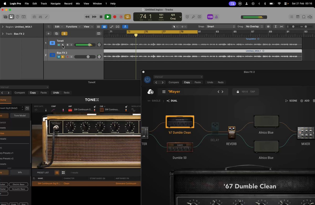This screenshot has height=205, width=315.
Task: Click the red Record button in transport
Action: pyautogui.click(x=115, y=17)
